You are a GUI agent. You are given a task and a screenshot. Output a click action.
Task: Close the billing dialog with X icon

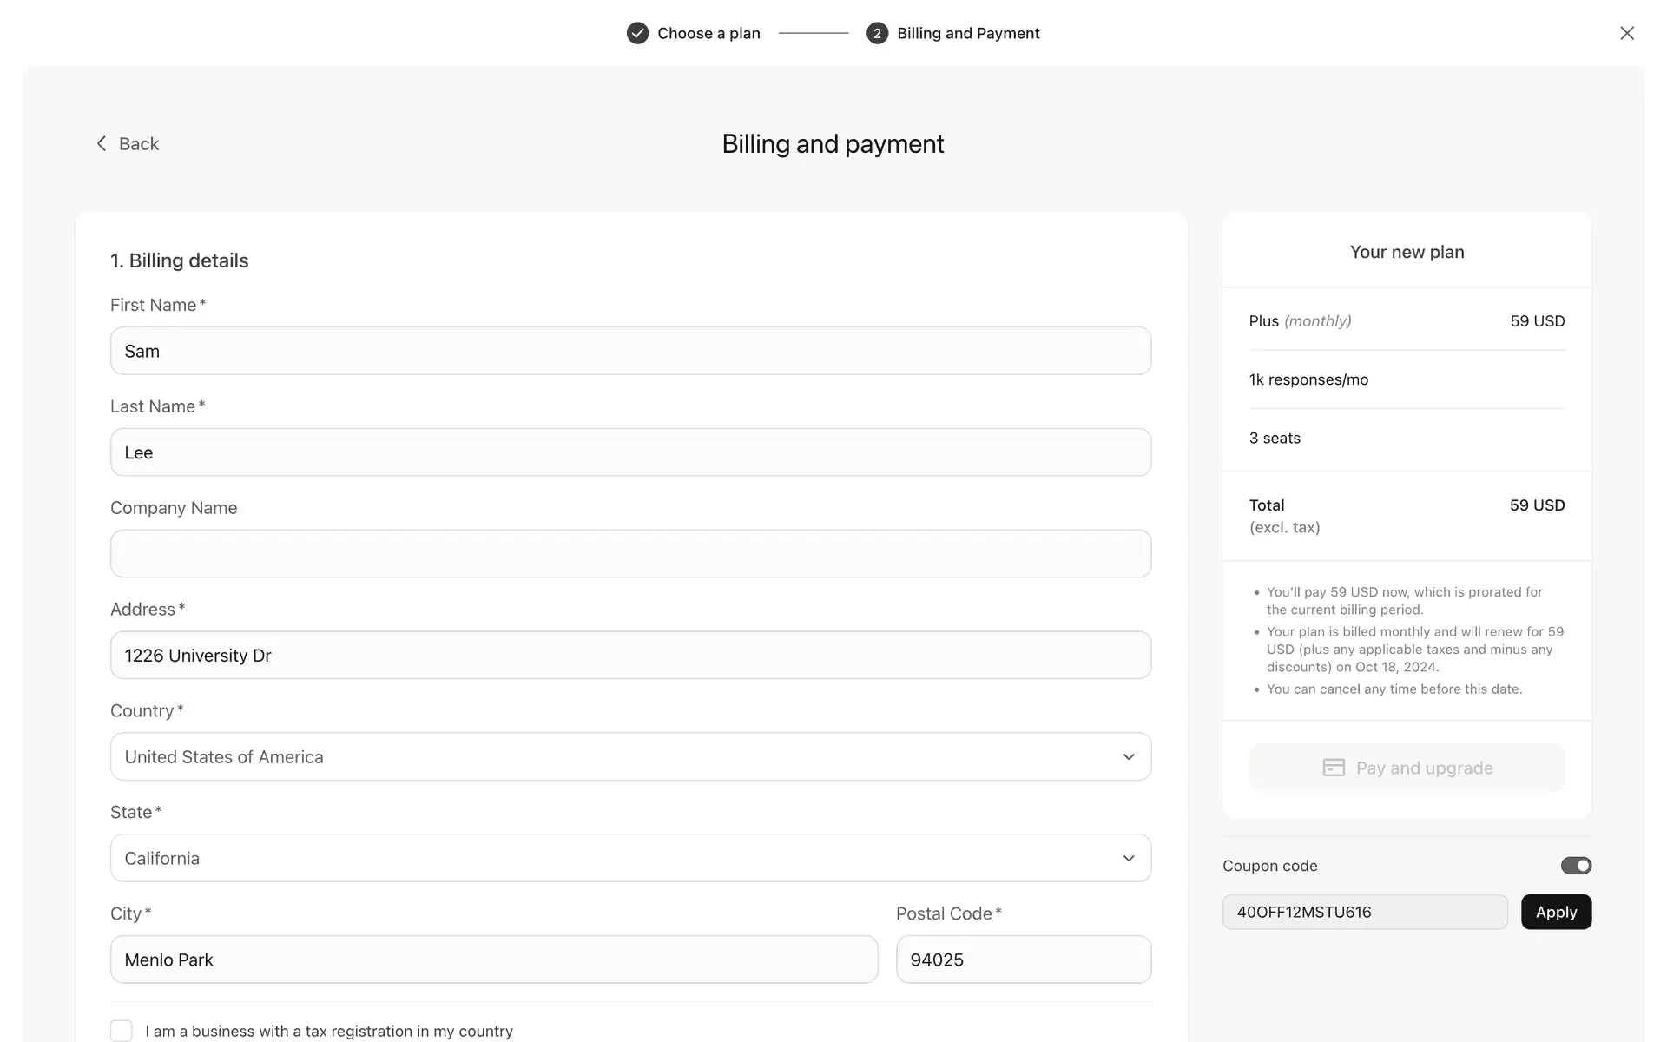click(x=1626, y=33)
